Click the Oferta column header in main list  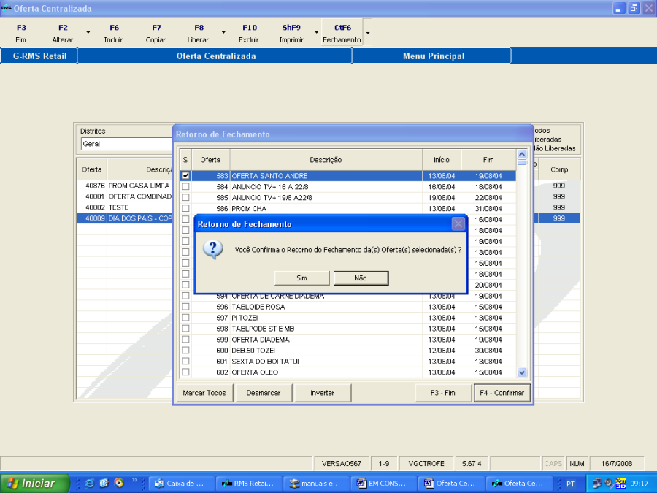pyautogui.click(x=92, y=169)
